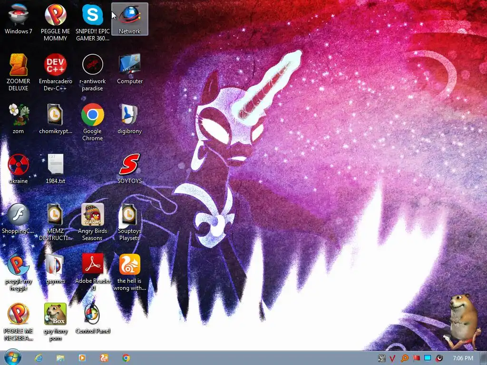Open Windows Explorer folder in taskbar
The height and width of the screenshot is (365, 487).
point(60,358)
